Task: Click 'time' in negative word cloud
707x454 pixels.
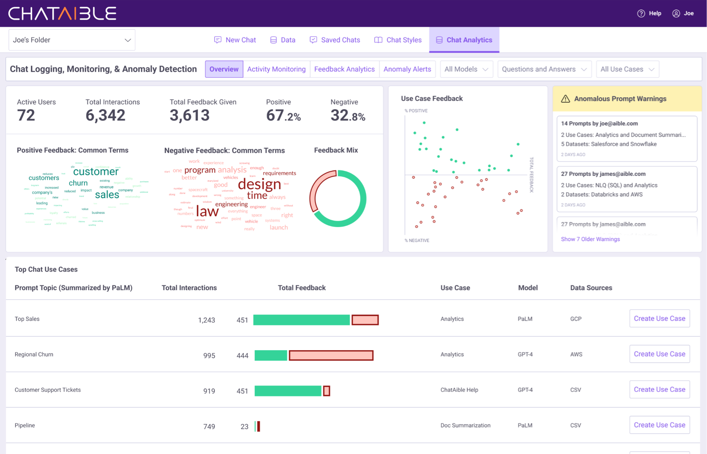Action: [257, 195]
